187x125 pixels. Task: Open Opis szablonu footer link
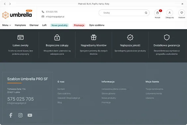pos(64,94)
